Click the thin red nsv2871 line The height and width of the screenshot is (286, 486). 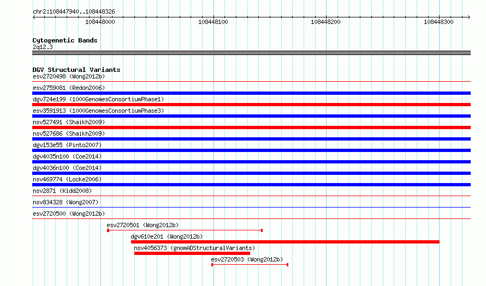(251, 196)
